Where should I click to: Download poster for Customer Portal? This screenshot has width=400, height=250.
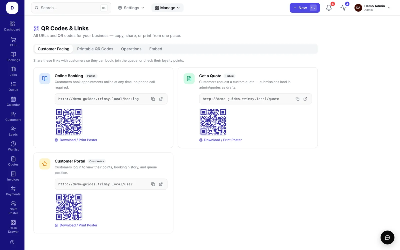(x=76, y=225)
